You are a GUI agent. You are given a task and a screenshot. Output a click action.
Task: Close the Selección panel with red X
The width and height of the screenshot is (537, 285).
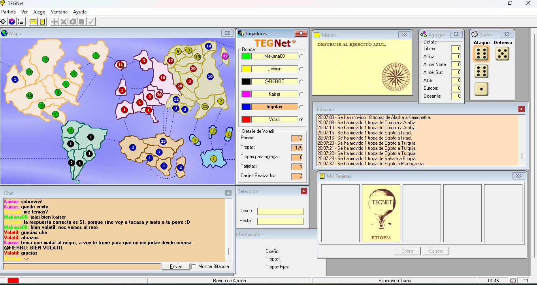[x=303, y=191]
